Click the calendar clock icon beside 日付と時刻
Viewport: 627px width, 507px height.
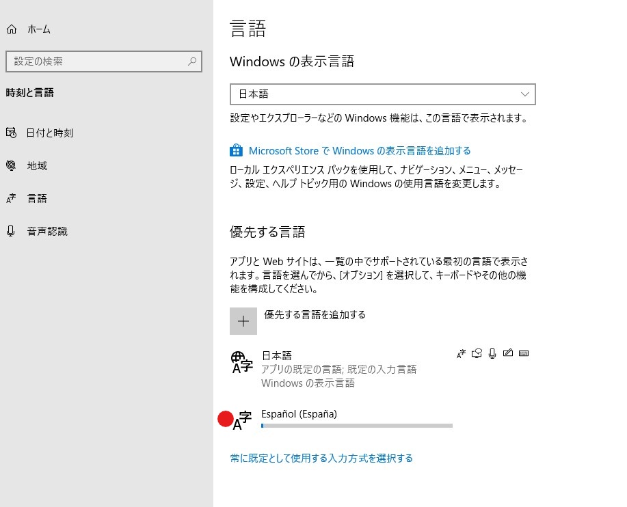[x=11, y=133]
